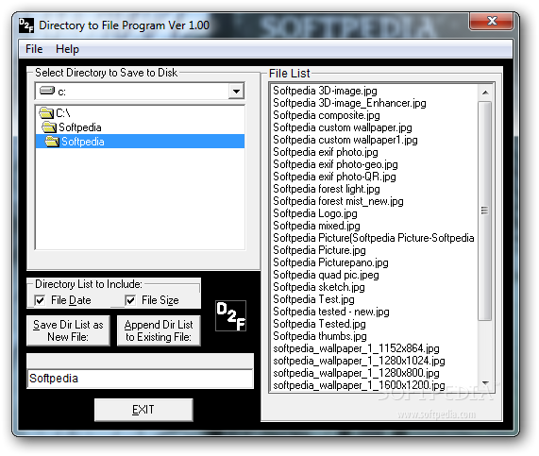Select Softpedia Picture(Softpedia Picture-Softpedia entry

(x=374, y=238)
